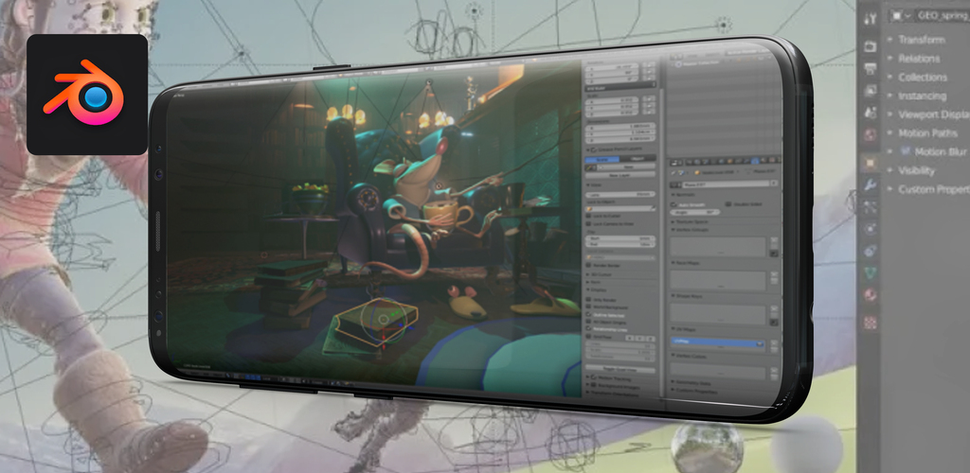
Task: Open Tool tab in background properties panel
Action: tap(870, 19)
